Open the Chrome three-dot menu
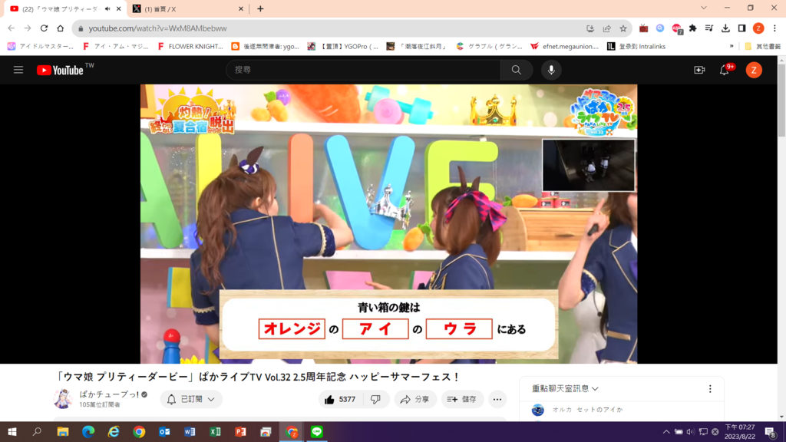This screenshot has width=786, height=442. [774, 28]
